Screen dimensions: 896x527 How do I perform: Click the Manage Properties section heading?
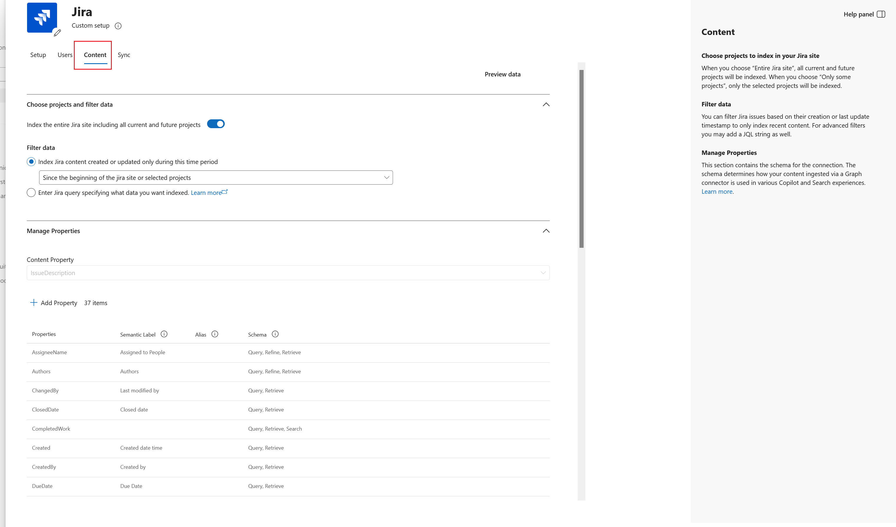point(53,231)
